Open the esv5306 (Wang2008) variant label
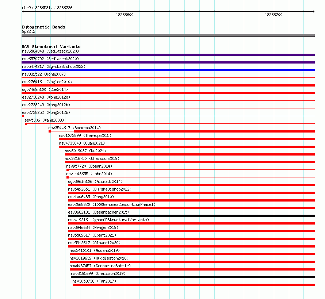 (x=44, y=120)
